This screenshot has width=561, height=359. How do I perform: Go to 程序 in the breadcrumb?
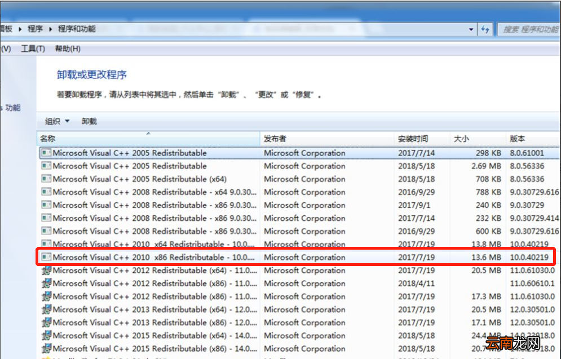[x=35, y=29]
